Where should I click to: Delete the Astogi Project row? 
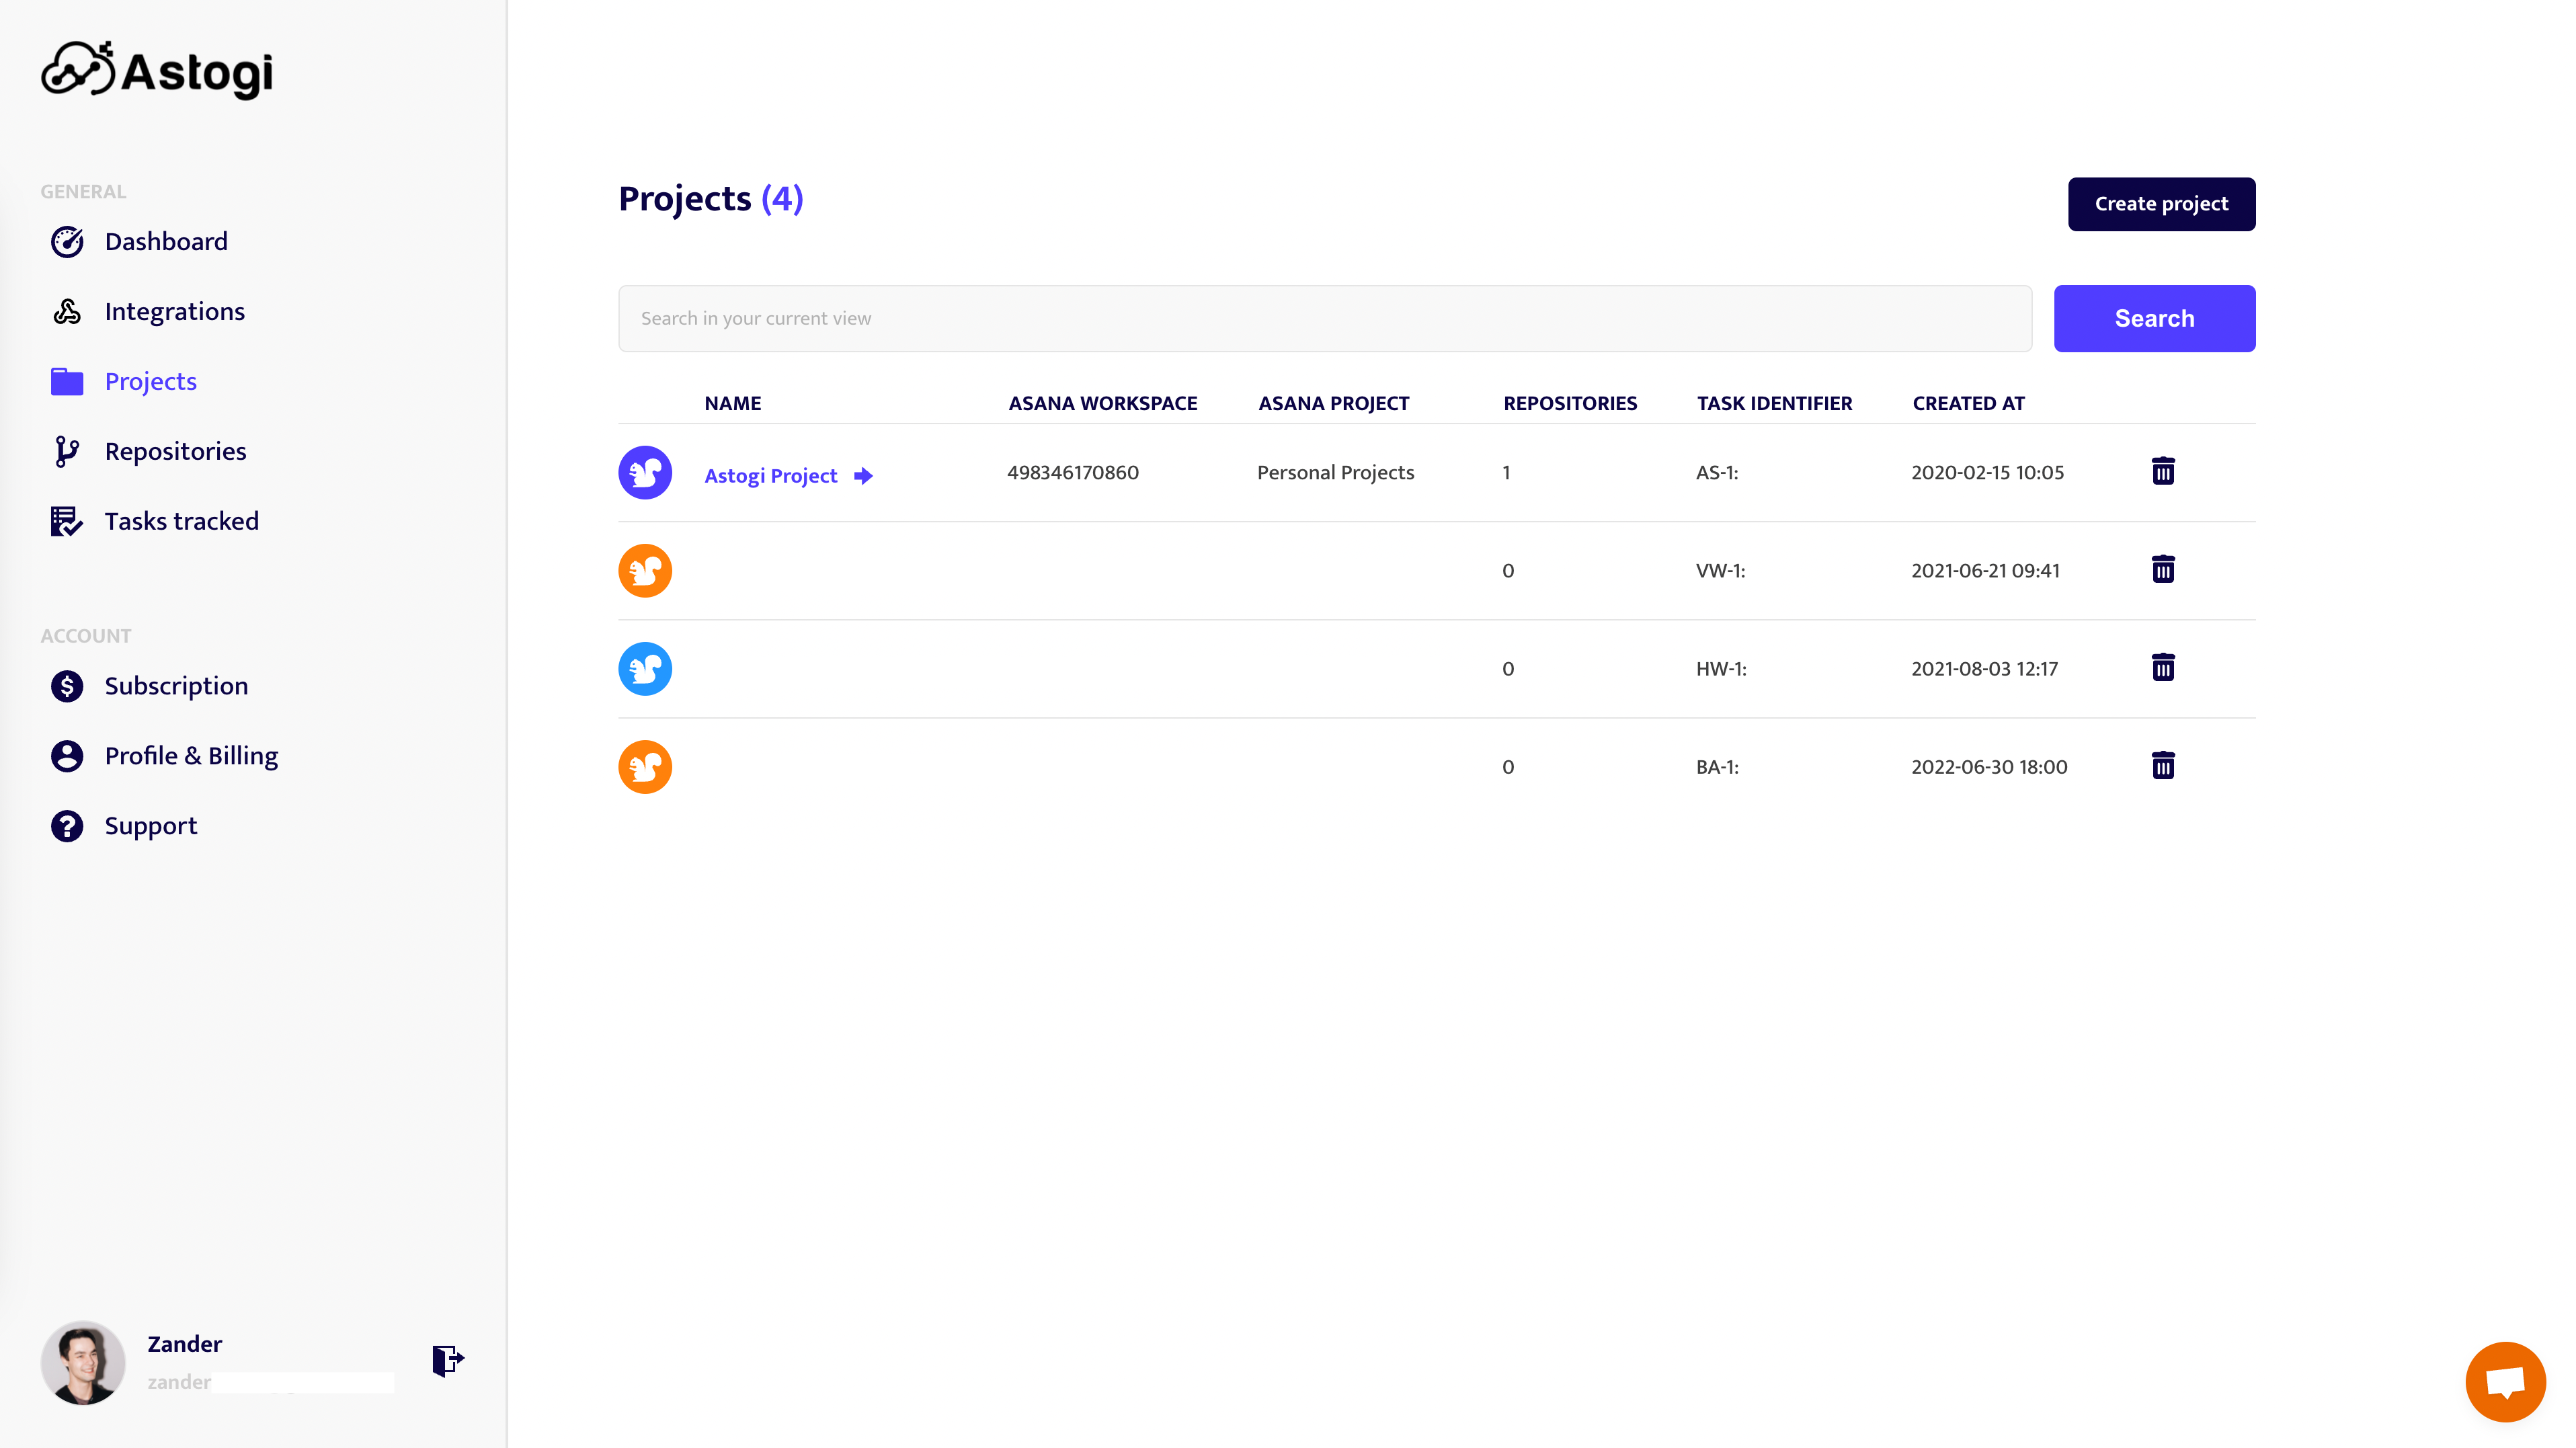tap(2162, 471)
